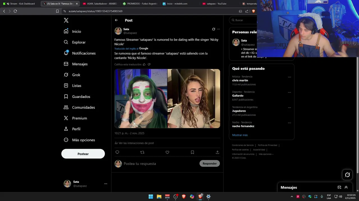Viewport: 359px width, 201px height.
Task: Open options dots for chris martin trend
Action: (x=289, y=77)
